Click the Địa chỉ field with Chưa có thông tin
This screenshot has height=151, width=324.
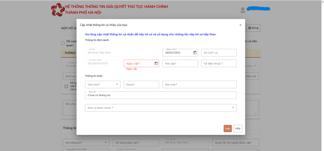pyautogui.click(x=161, y=95)
